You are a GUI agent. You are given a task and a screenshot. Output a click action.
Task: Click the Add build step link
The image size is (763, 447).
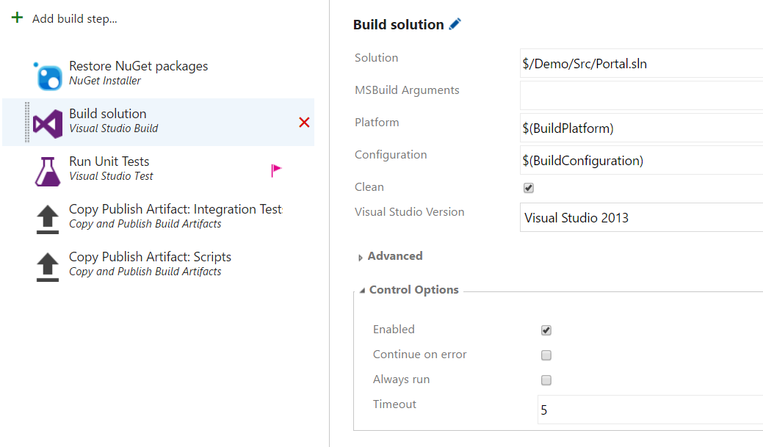pyautogui.click(x=74, y=19)
